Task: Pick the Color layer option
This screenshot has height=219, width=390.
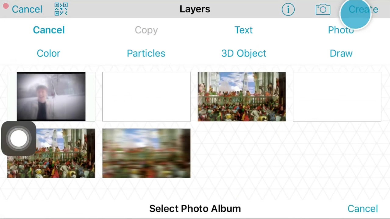Action: click(x=48, y=53)
